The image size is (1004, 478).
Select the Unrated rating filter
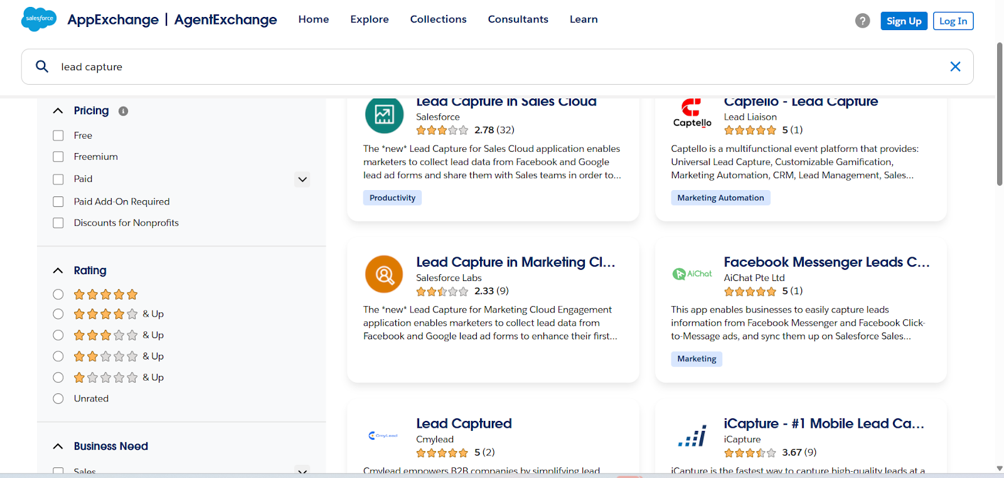click(58, 398)
